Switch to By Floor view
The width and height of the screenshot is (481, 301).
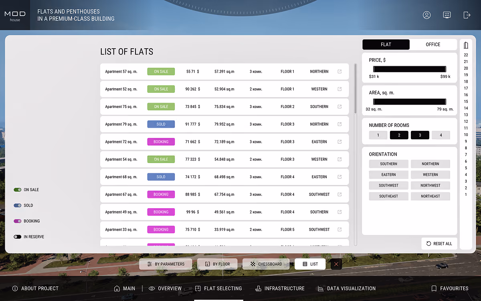[x=217, y=264]
